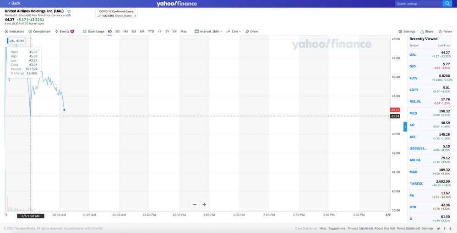Collapse the Recently Viewed side panel
This screenshot has height=233, width=457.
[405, 127]
